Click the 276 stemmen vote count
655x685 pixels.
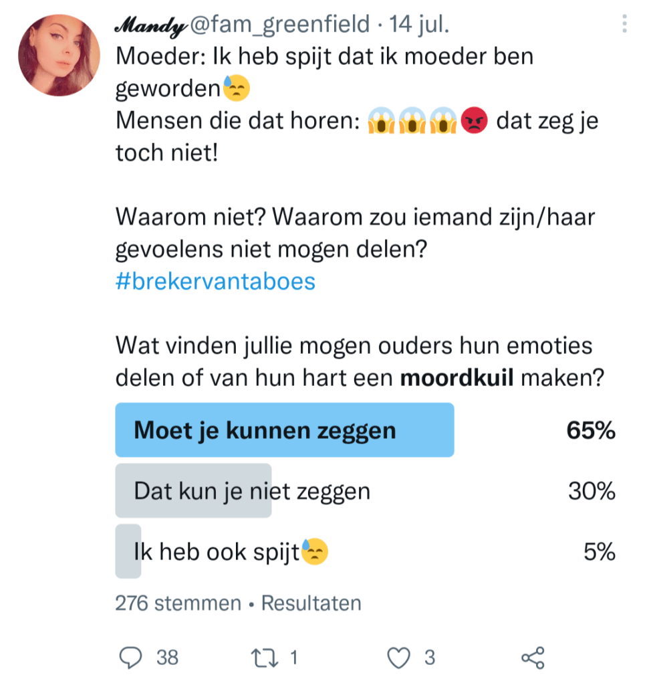tap(178, 603)
